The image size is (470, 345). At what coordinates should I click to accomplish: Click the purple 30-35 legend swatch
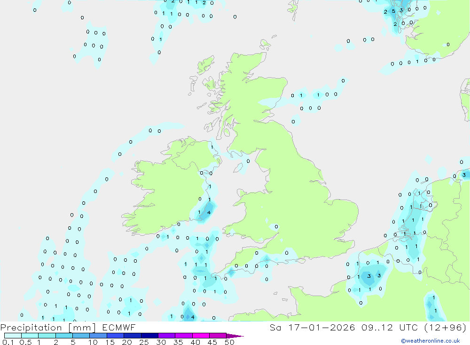coord(167,336)
